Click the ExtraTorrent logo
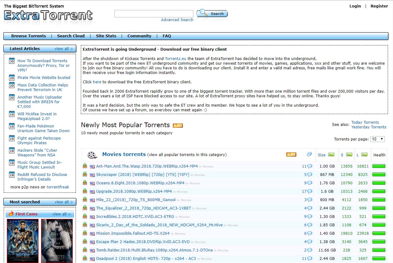 [x=48, y=15]
